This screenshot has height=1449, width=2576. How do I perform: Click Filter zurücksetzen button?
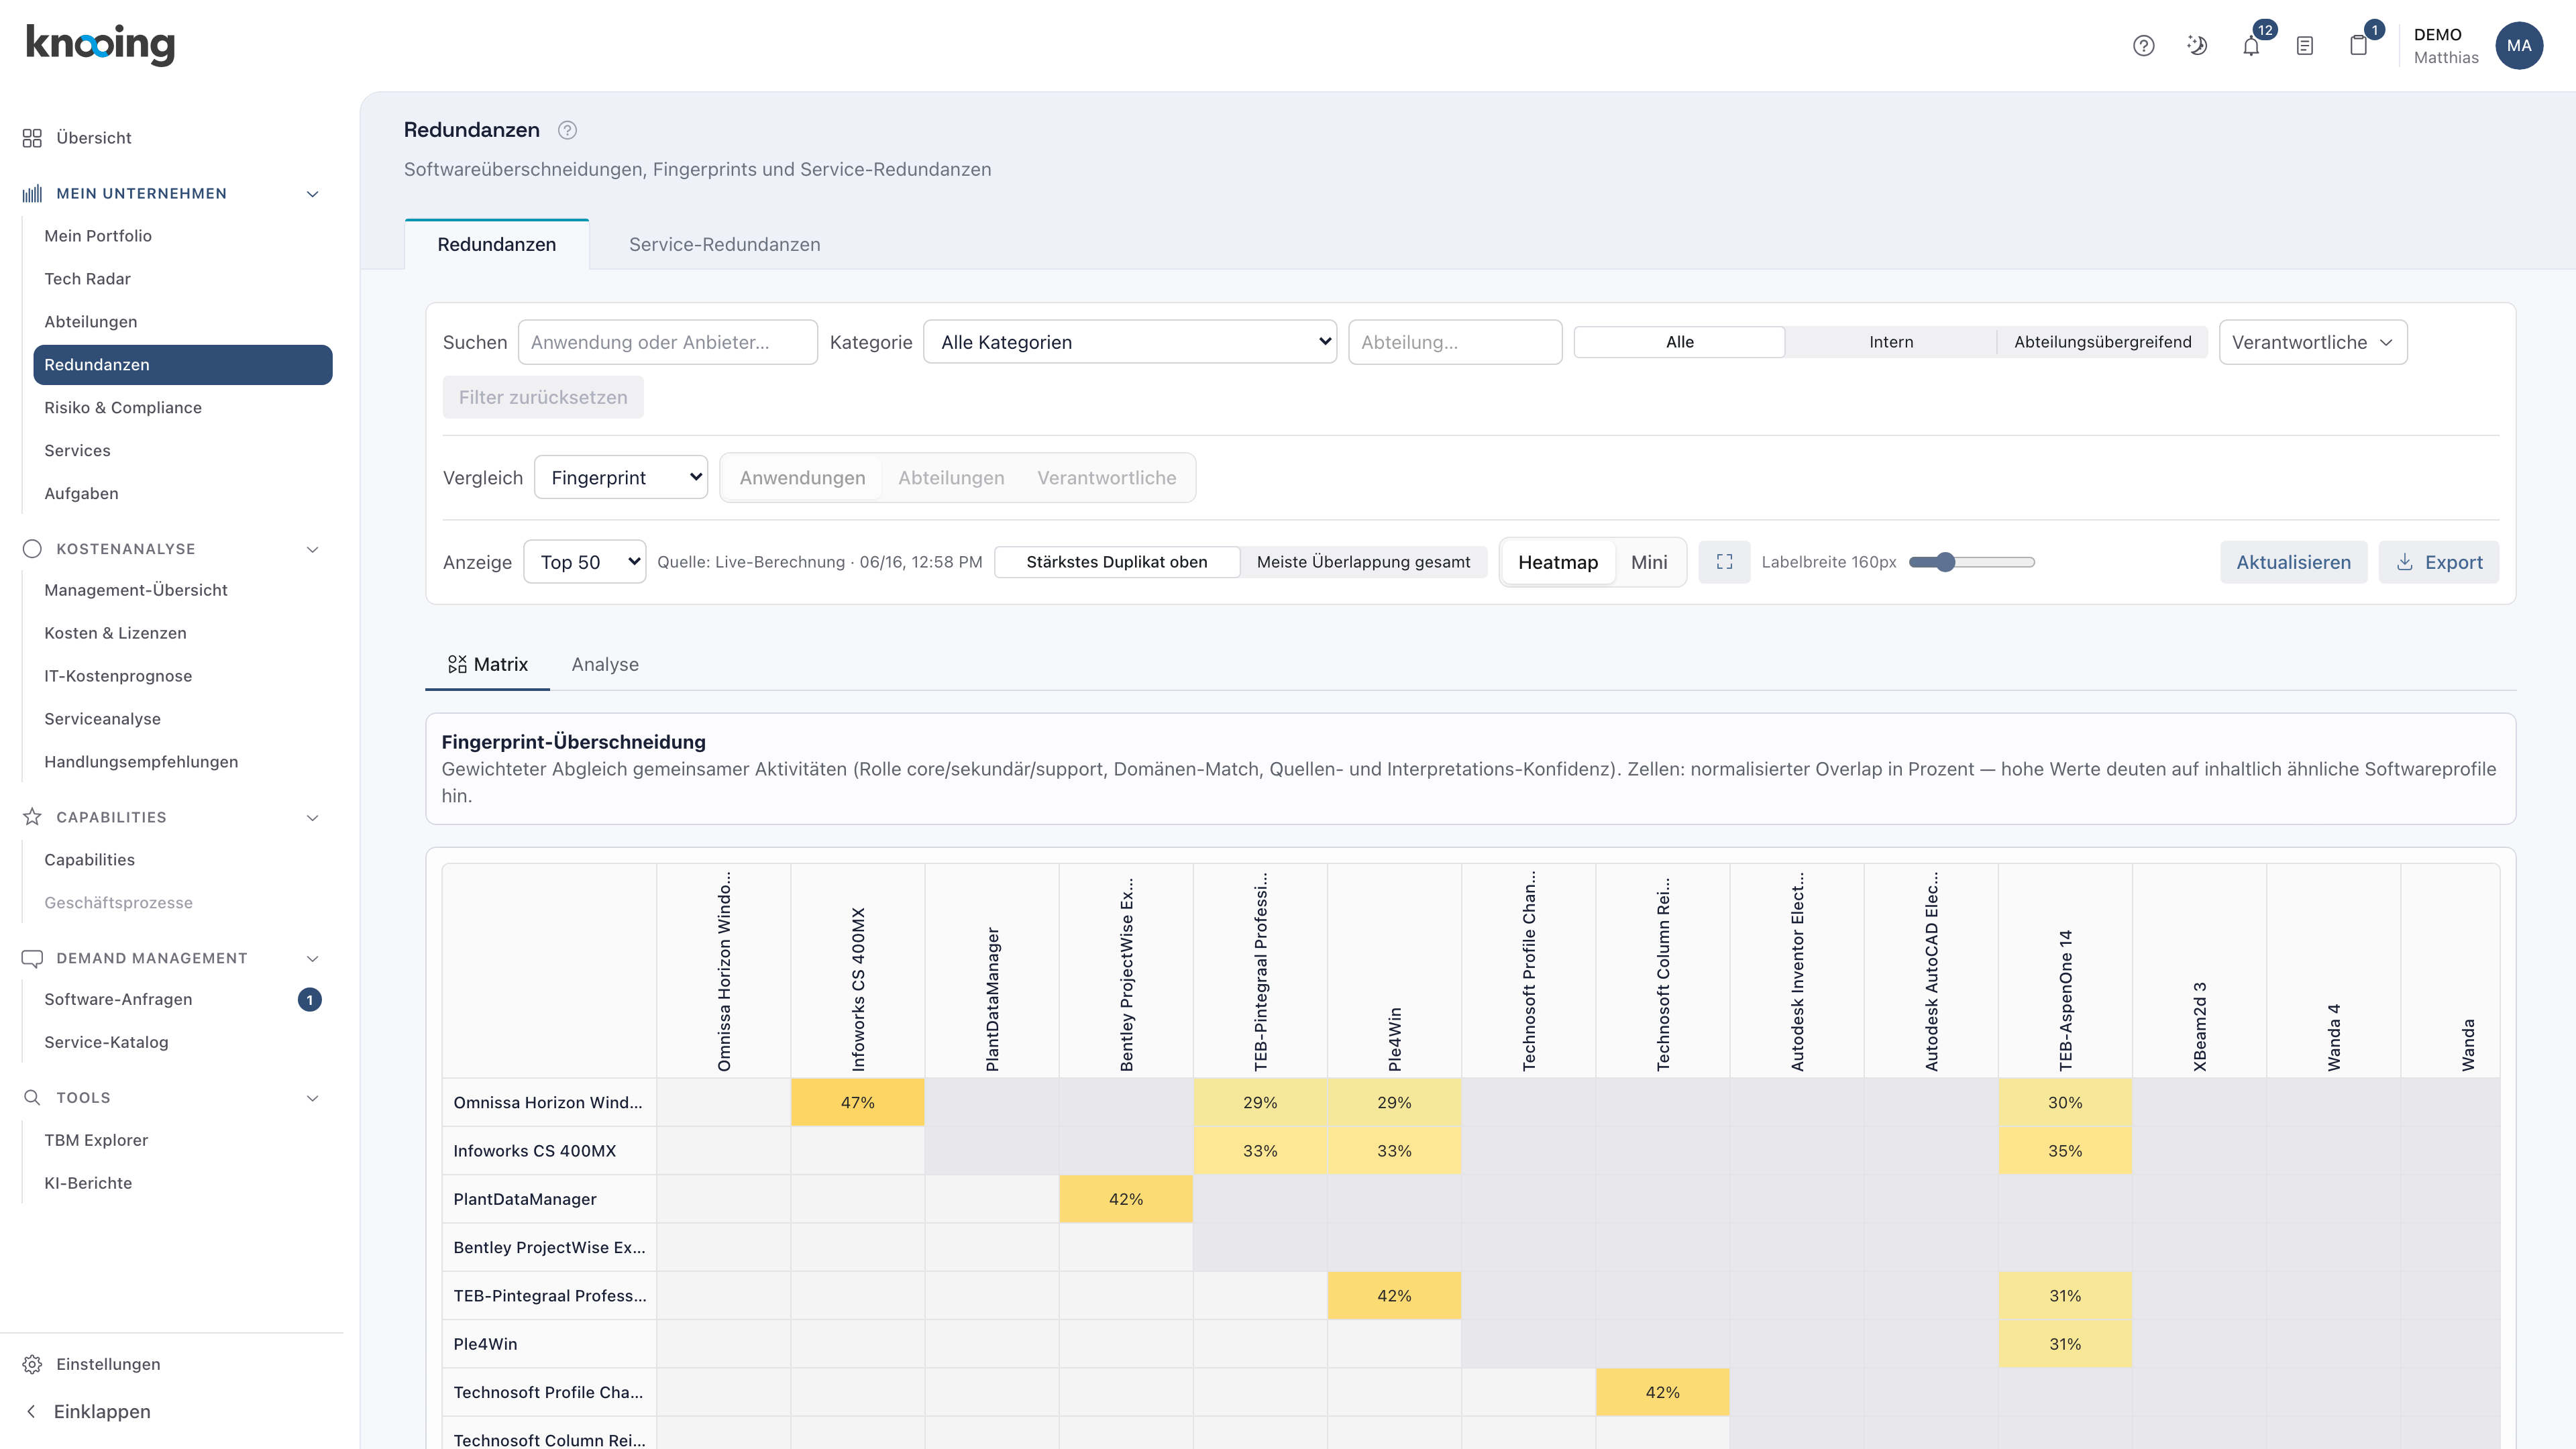(543, 397)
